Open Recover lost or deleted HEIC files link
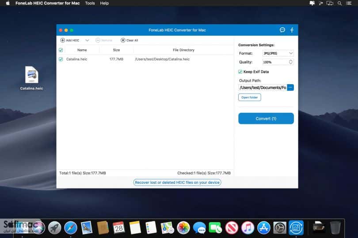358x238 pixels. 177,182
